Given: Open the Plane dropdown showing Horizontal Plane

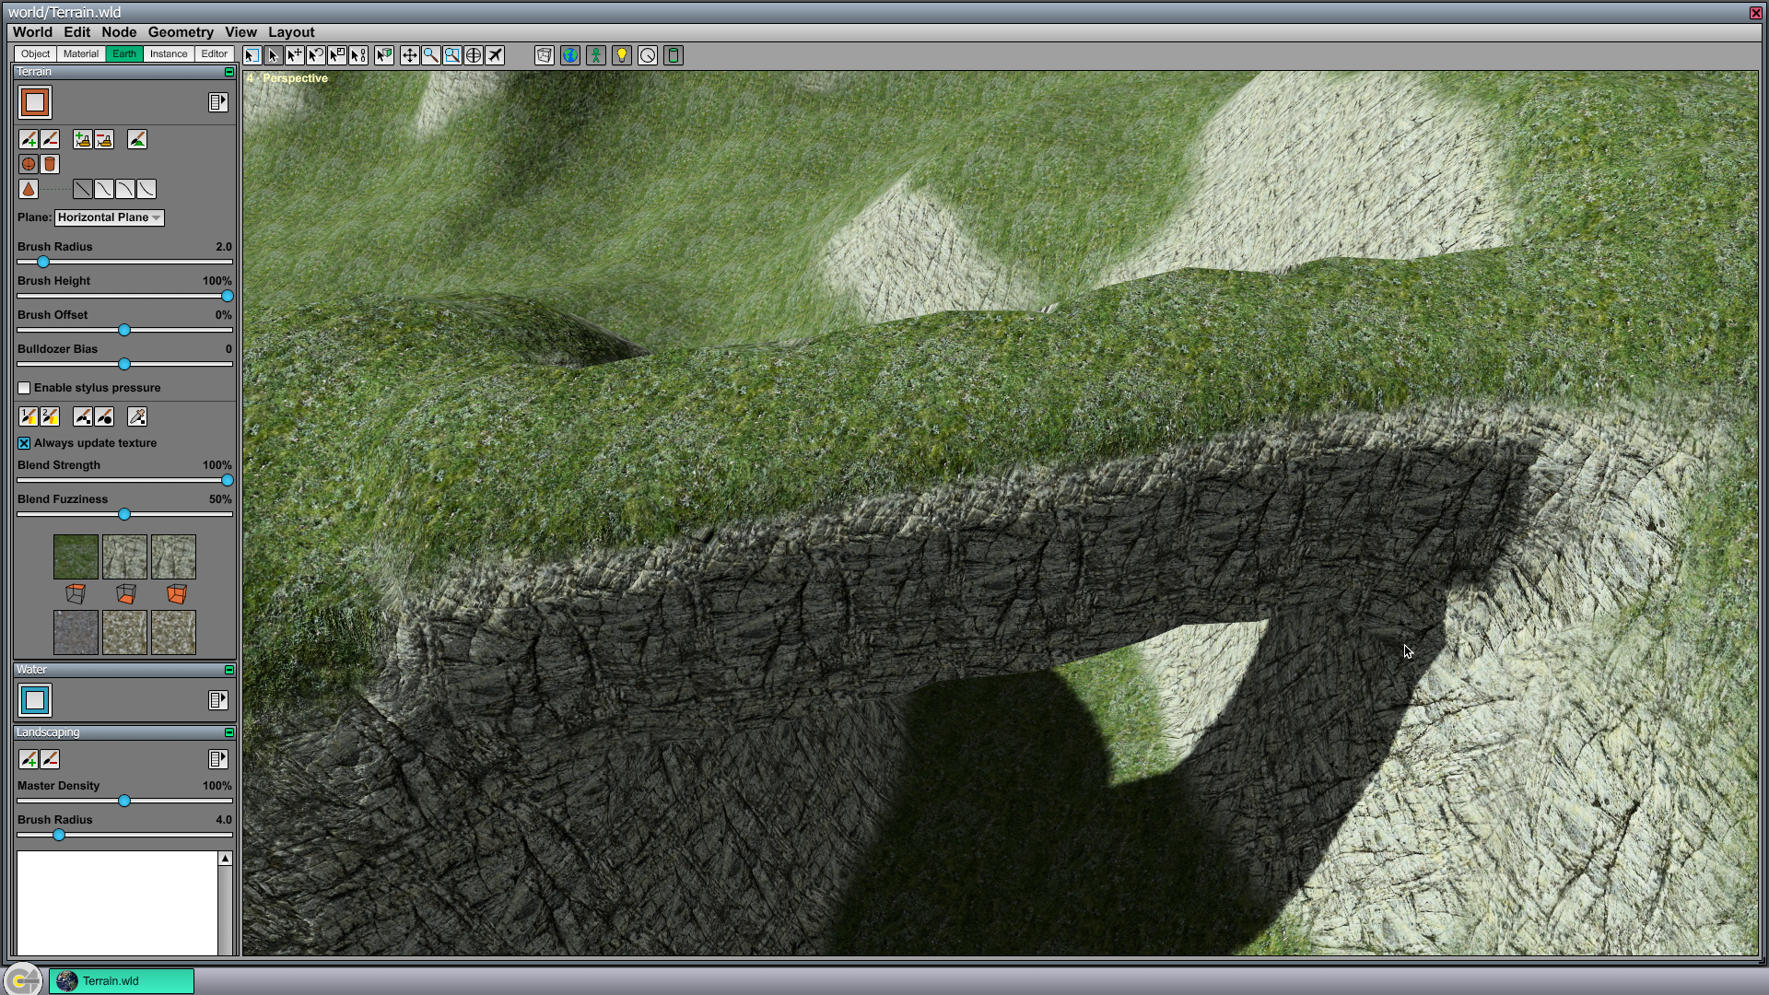Looking at the screenshot, I should [109, 217].
